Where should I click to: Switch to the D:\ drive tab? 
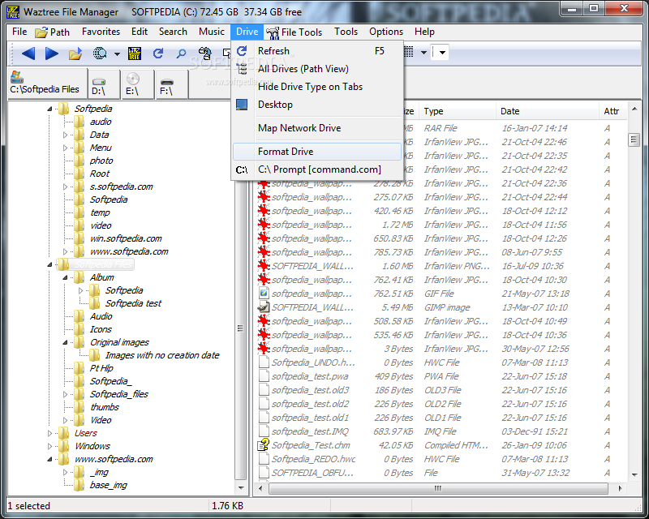tap(104, 84)
